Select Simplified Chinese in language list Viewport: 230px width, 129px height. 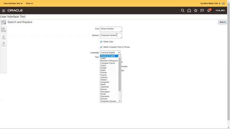point(109,101)
